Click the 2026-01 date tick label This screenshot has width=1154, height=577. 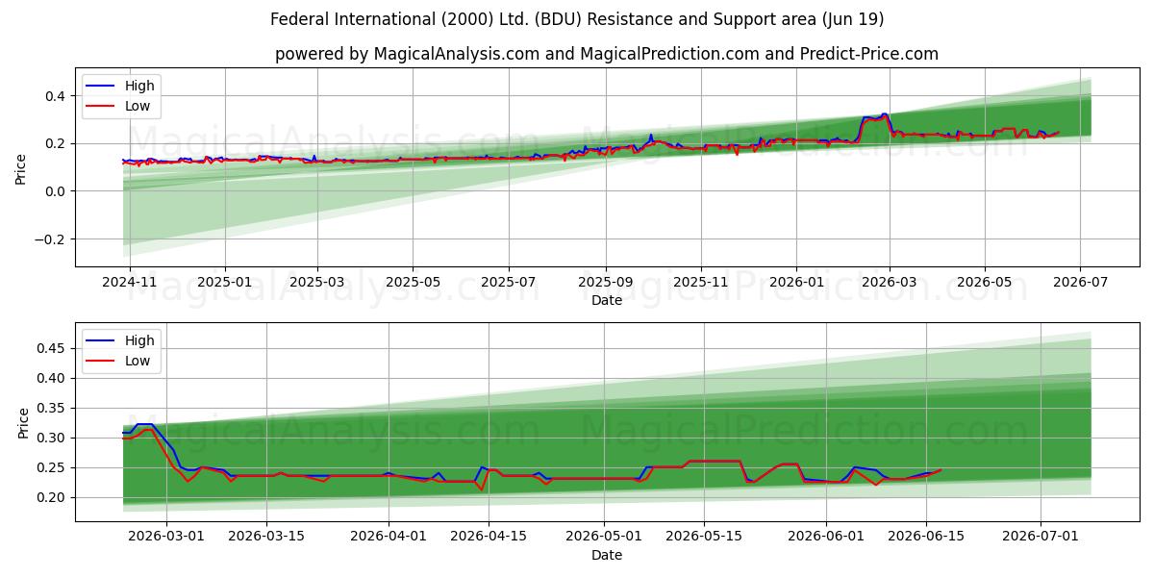click(x=796, y=283)
